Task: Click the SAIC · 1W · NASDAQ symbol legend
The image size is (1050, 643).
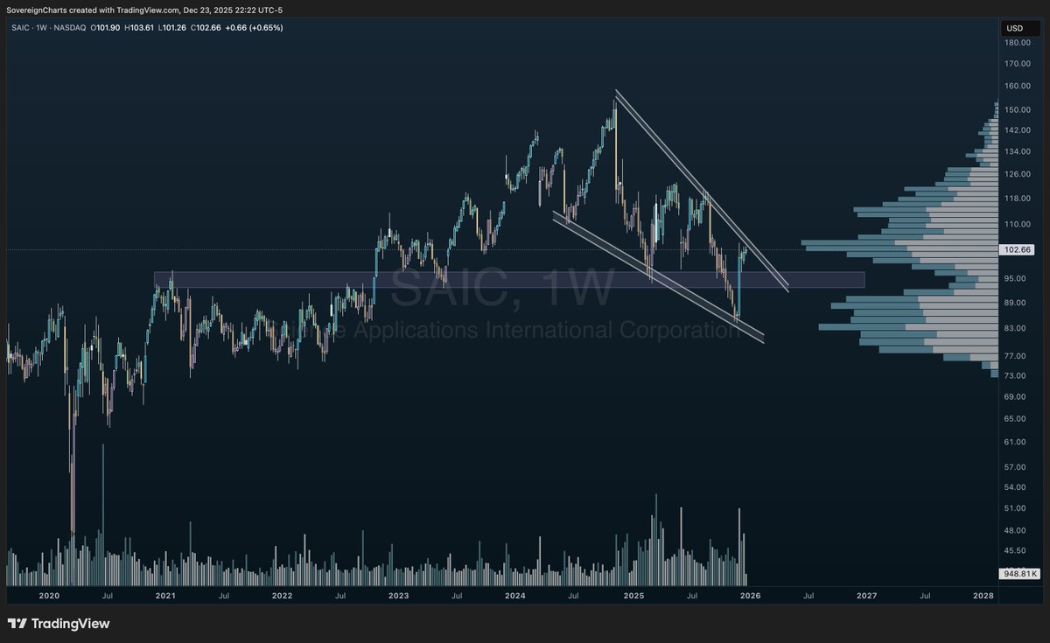Action: coord(48,28)
